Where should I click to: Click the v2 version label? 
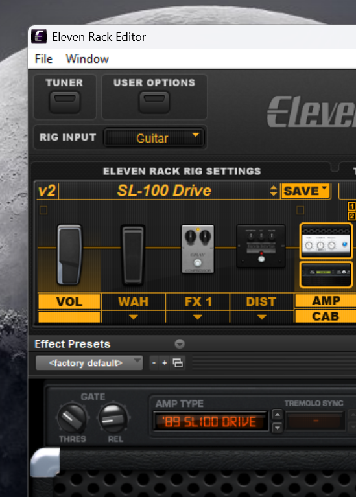click(47, 191)
